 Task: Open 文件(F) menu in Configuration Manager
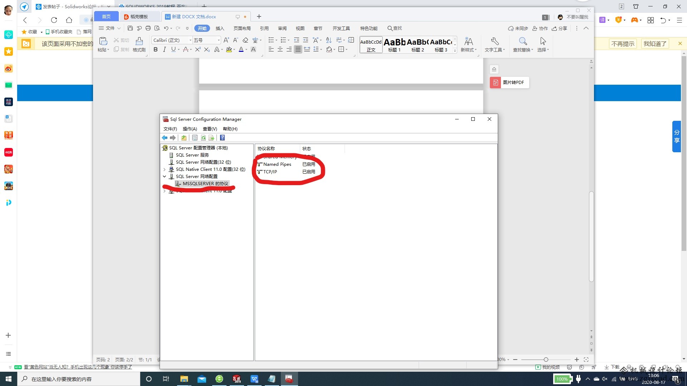(170, 129)
